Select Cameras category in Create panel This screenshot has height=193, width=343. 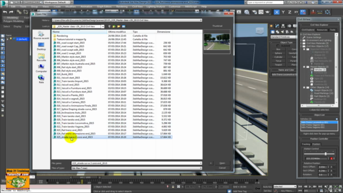coord(287,32)
